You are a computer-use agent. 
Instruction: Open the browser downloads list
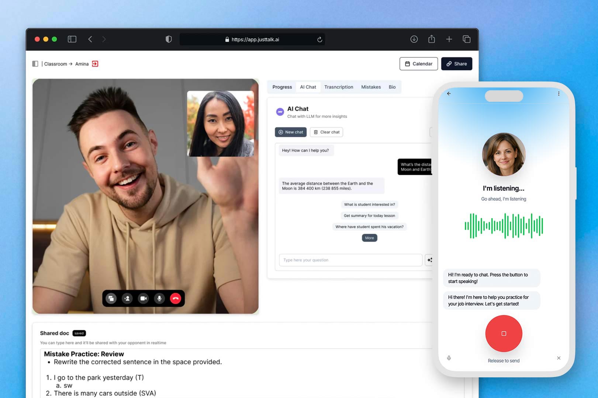point(414,39)
